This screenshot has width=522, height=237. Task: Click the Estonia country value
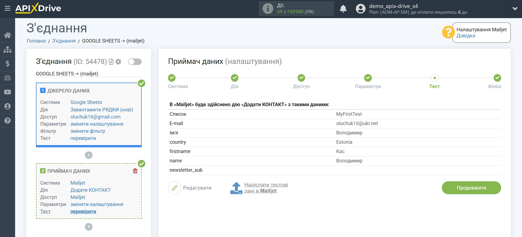pyautogui.click(x=344, y=142)
